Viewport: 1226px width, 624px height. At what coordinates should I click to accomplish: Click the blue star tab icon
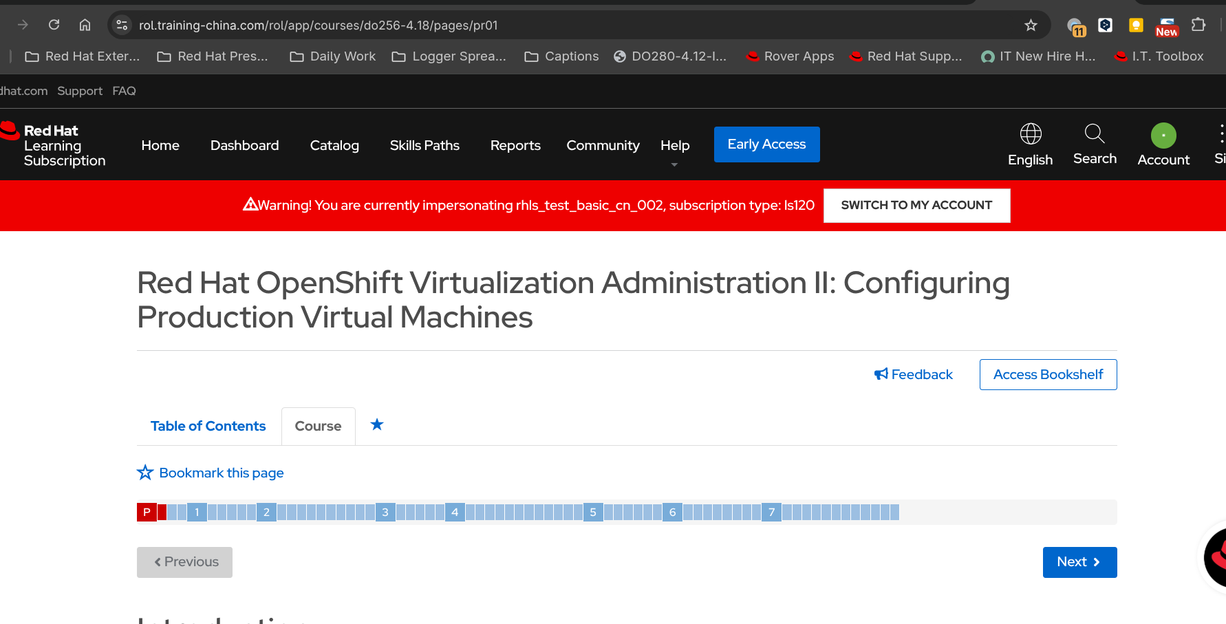point(377,425)
